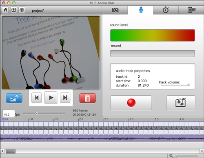Click the import audio file button
This screenshot has height=158, width=204.
click(x=181, y=103)
